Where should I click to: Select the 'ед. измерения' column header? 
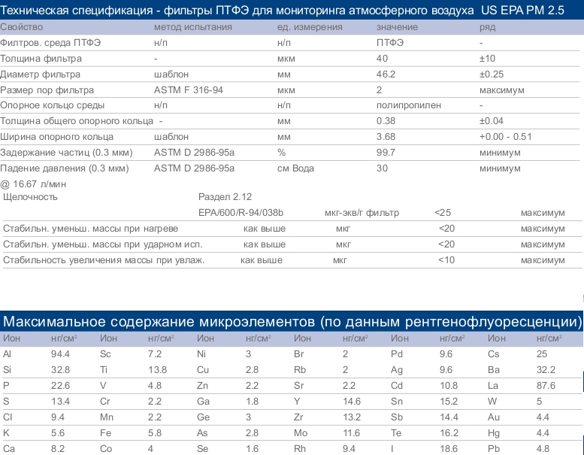[x=310, y=27]
